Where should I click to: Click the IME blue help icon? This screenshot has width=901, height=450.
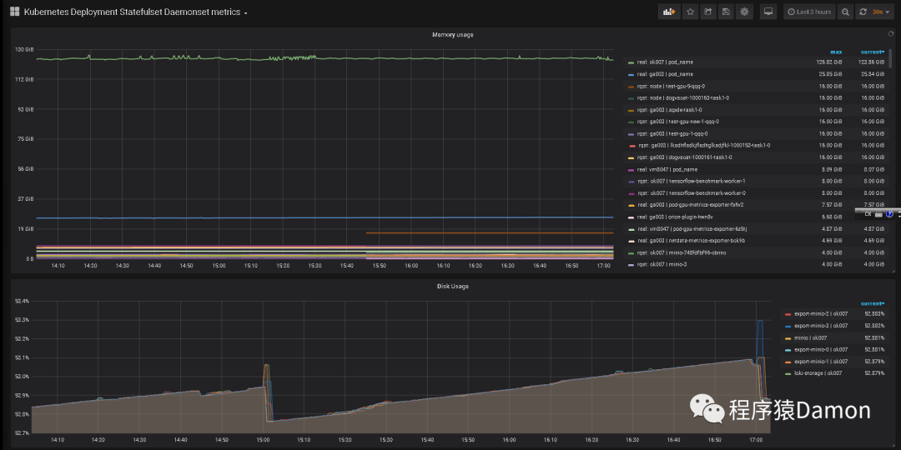tap(889, 214)
